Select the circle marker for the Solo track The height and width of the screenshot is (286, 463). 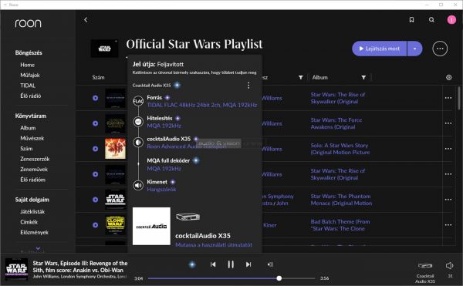click(x=95, y=149)
